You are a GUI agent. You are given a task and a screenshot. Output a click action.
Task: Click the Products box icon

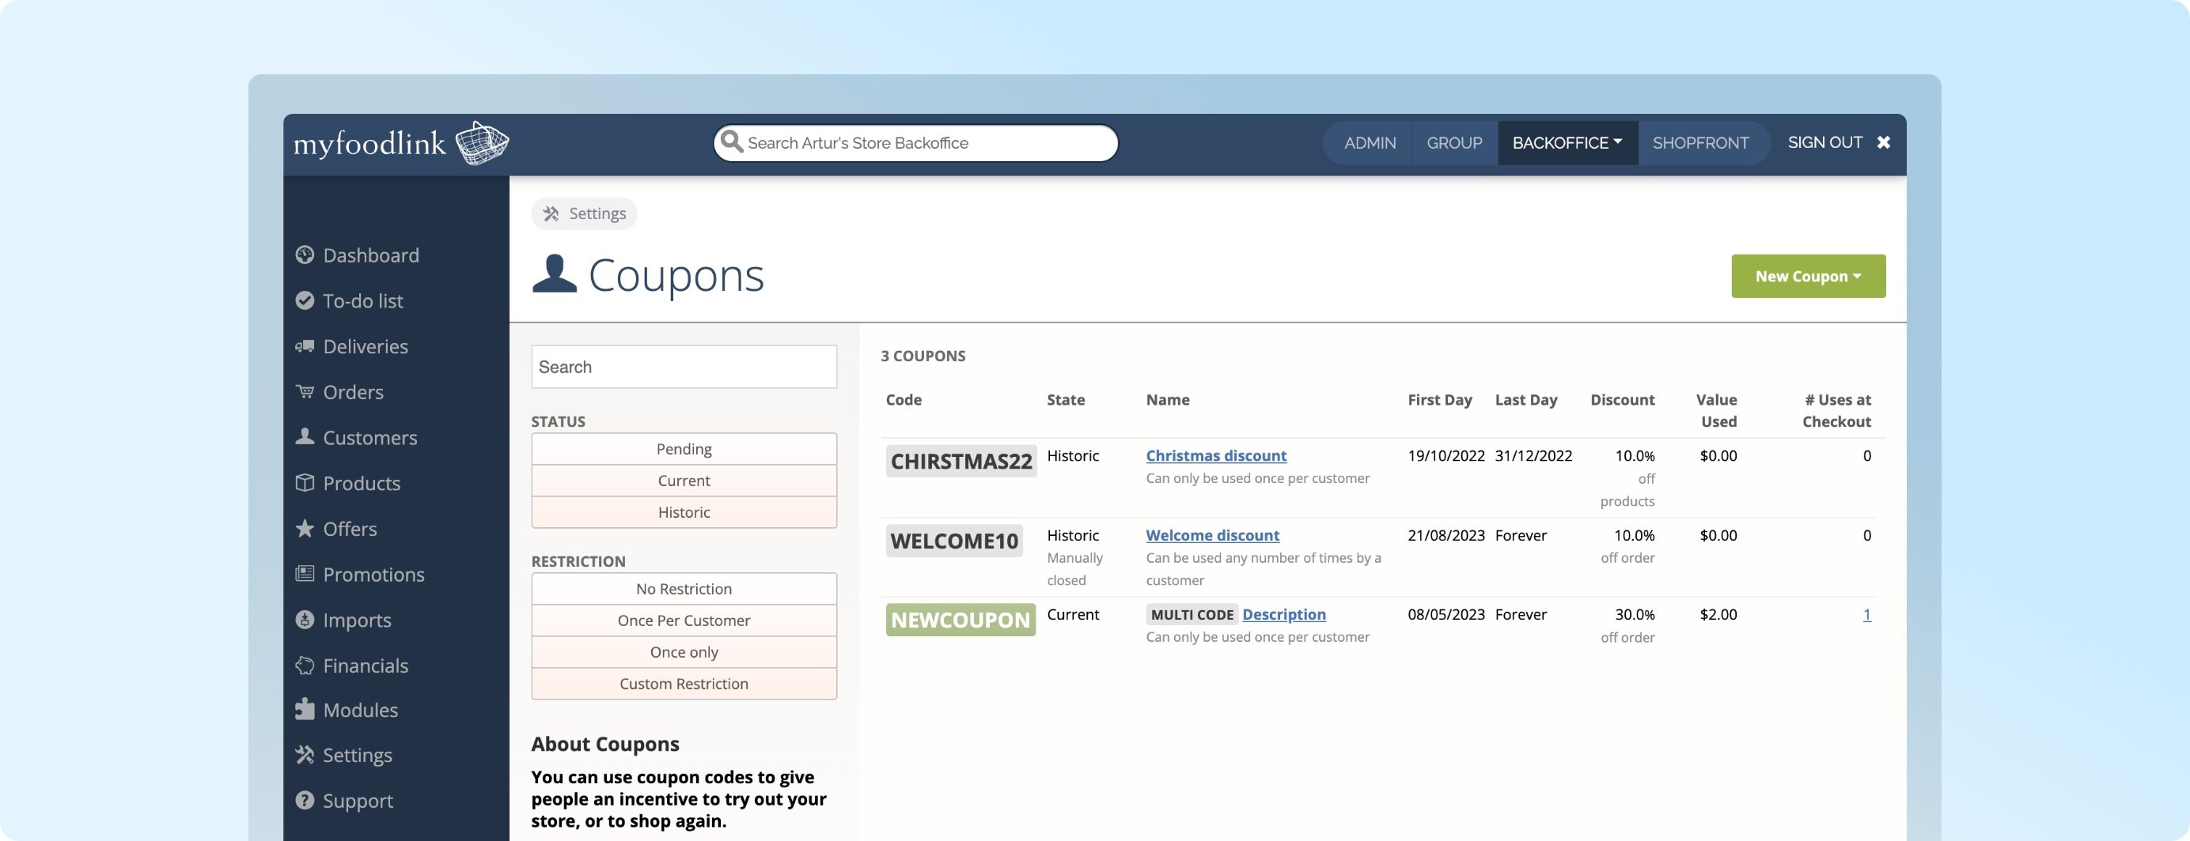[305, 482]
